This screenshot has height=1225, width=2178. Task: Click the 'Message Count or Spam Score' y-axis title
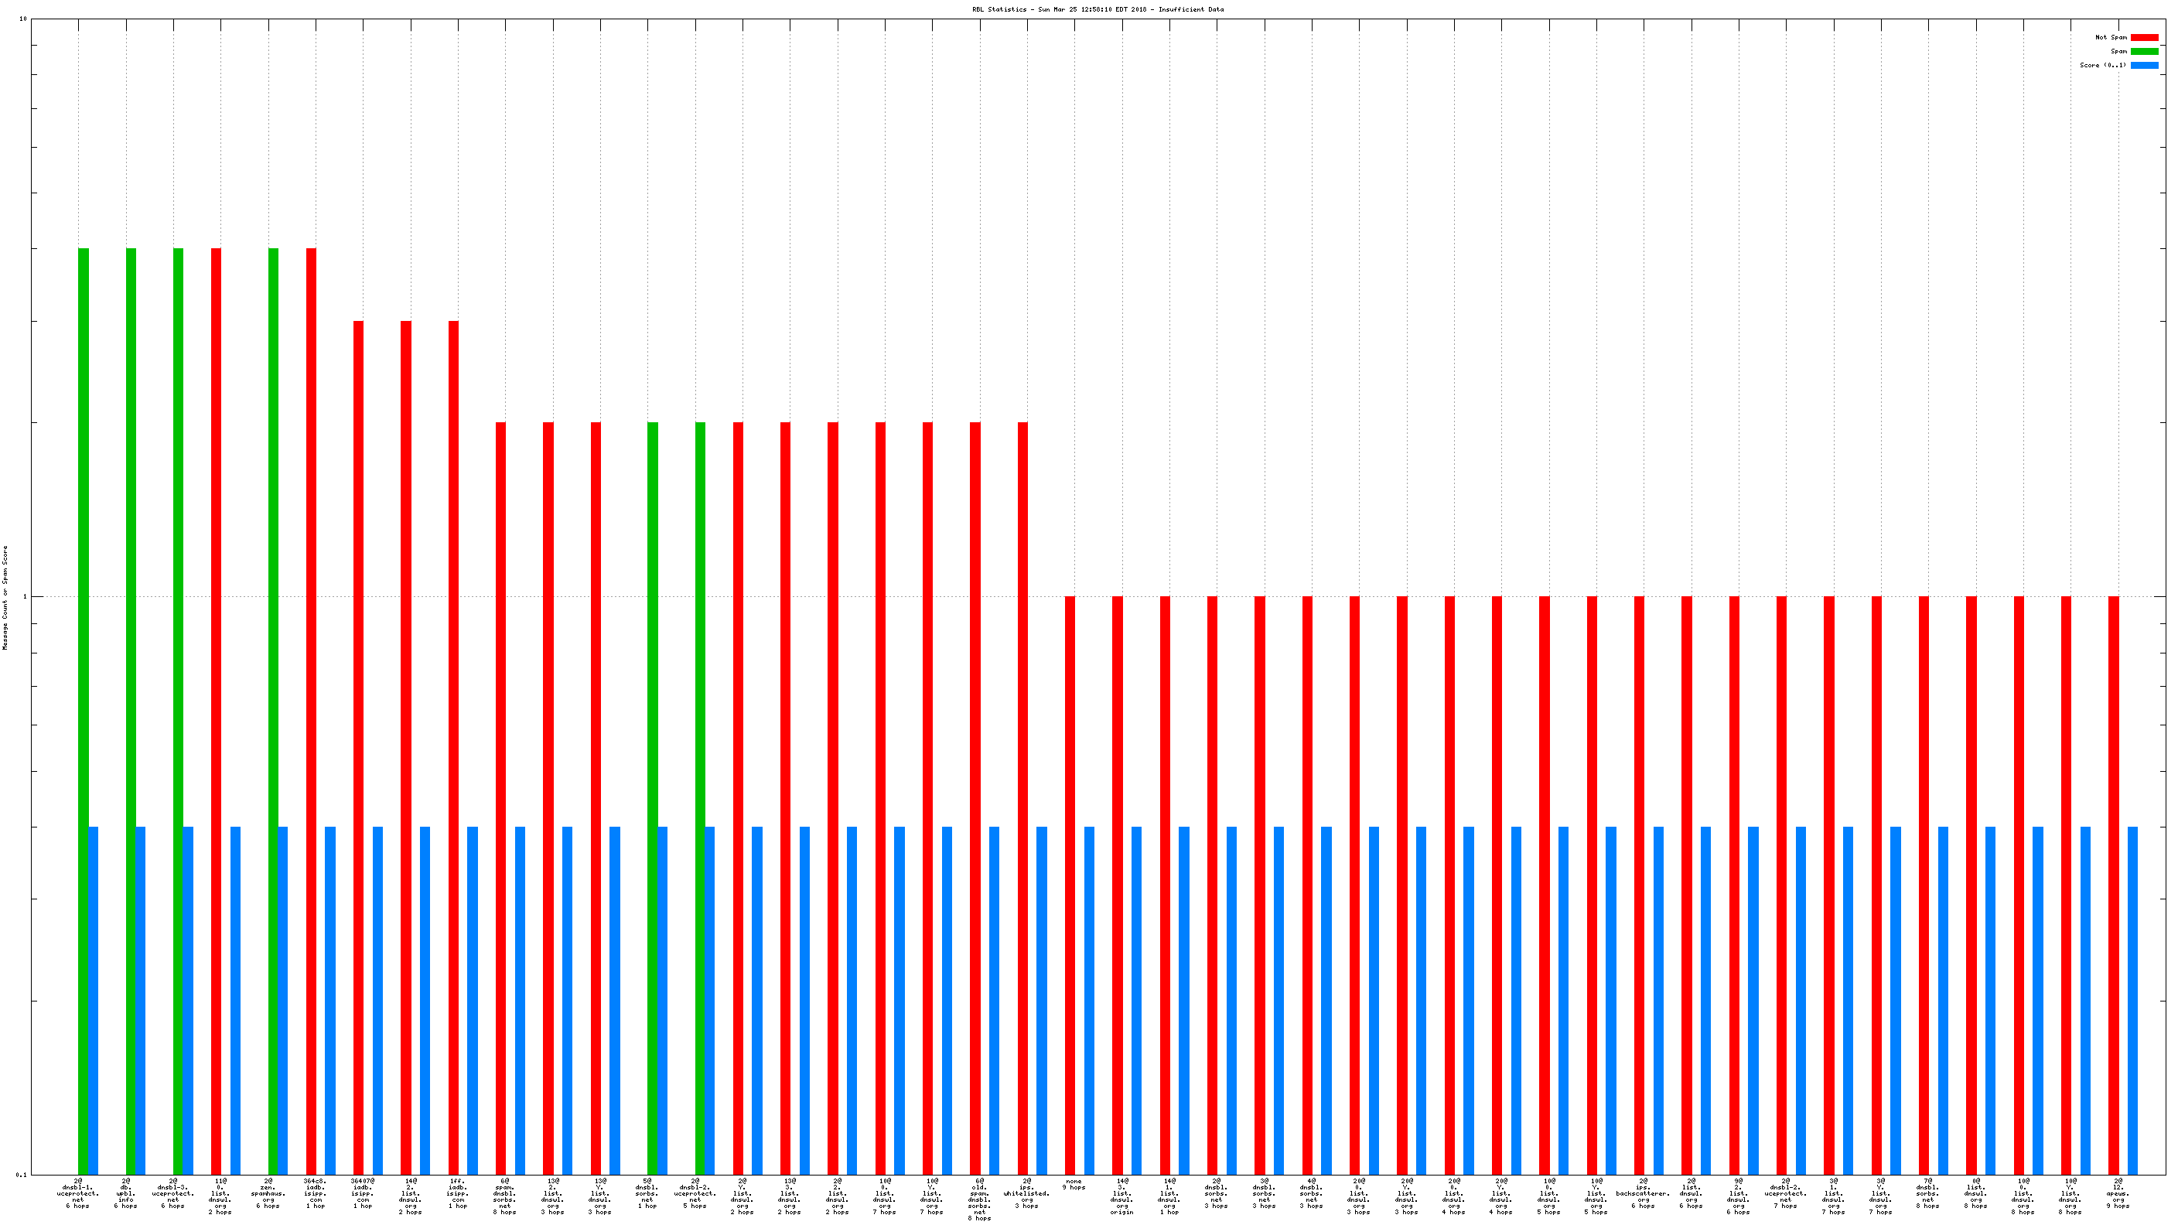(x=5, y=597)
